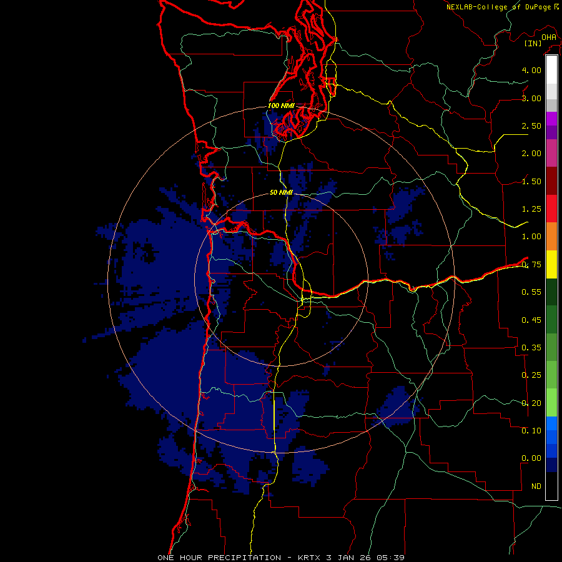The width and height of the screenshot is (562, 562).
Task: Click the ND legend label
Action: coord(536,486)
